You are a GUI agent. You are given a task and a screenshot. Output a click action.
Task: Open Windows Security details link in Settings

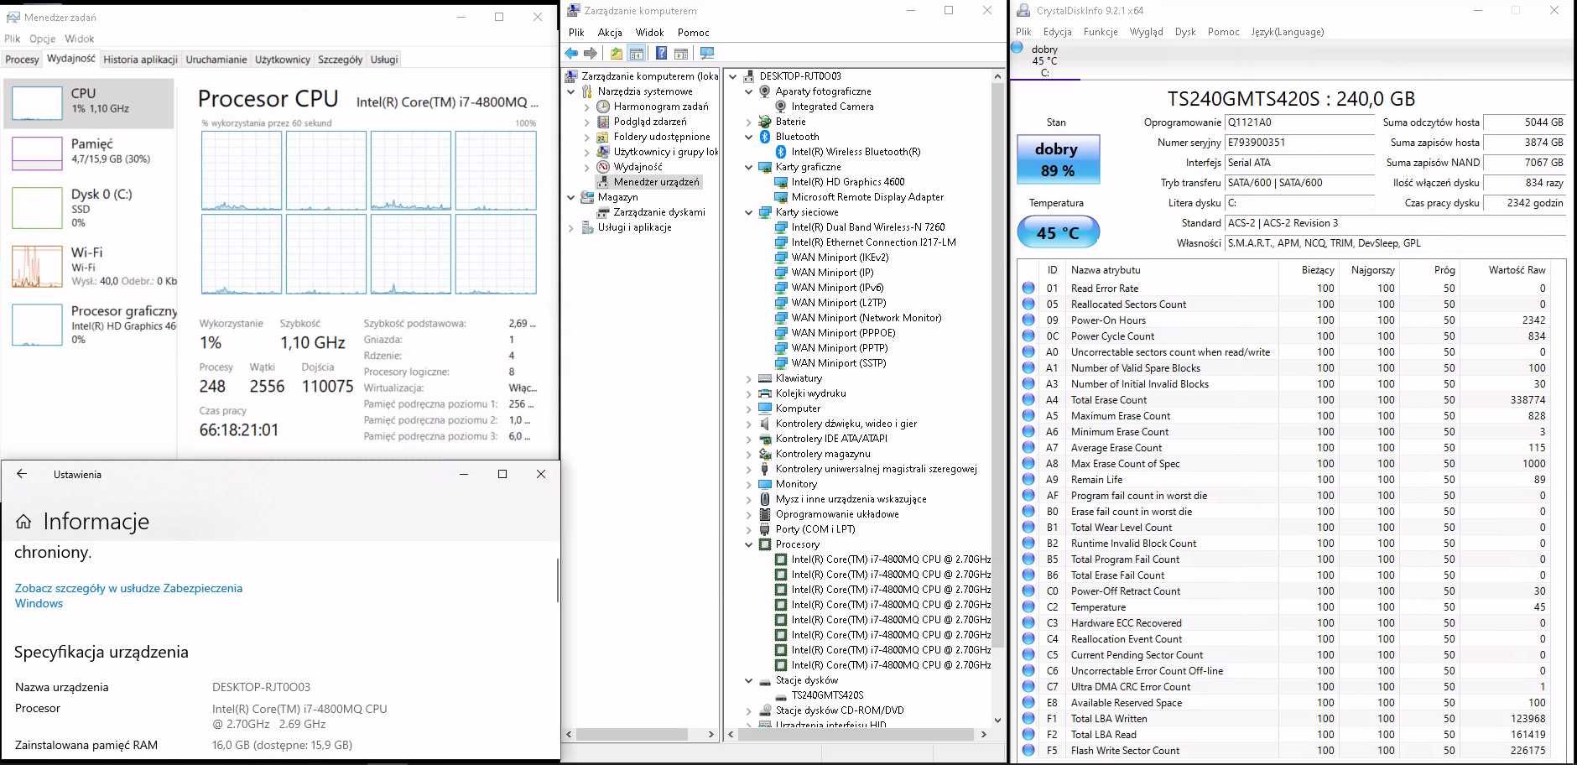point(128,596)
